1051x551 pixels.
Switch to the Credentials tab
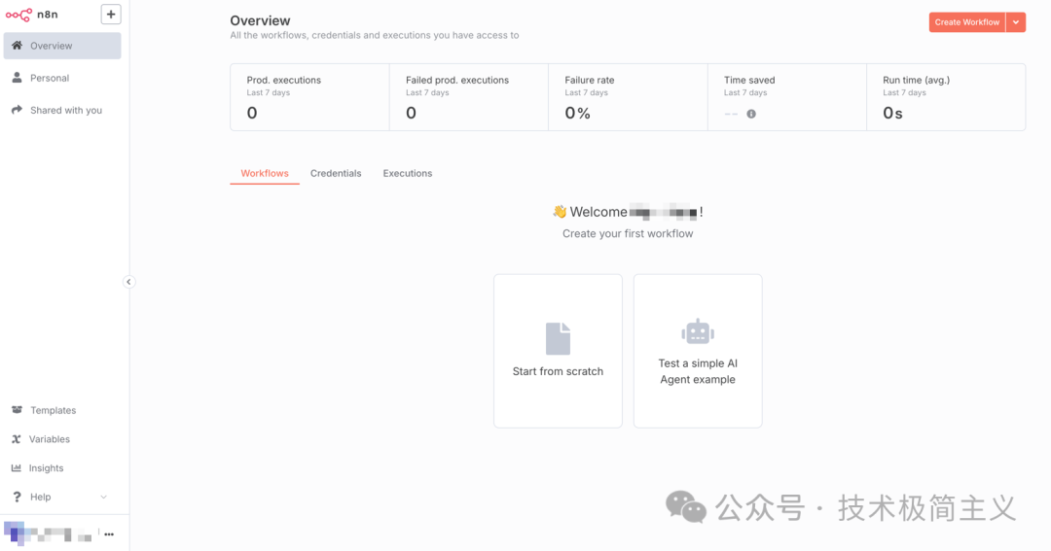point(336,173)
